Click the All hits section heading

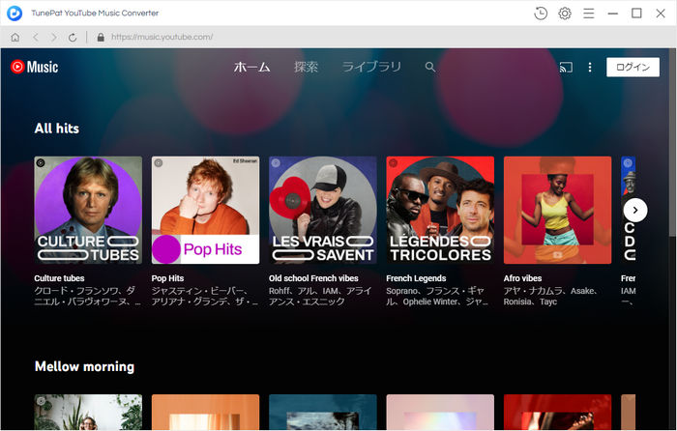tap(56, 129)
